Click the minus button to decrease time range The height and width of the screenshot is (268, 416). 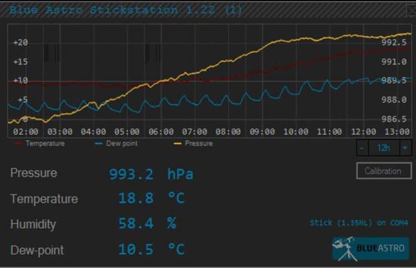(362, 148)
